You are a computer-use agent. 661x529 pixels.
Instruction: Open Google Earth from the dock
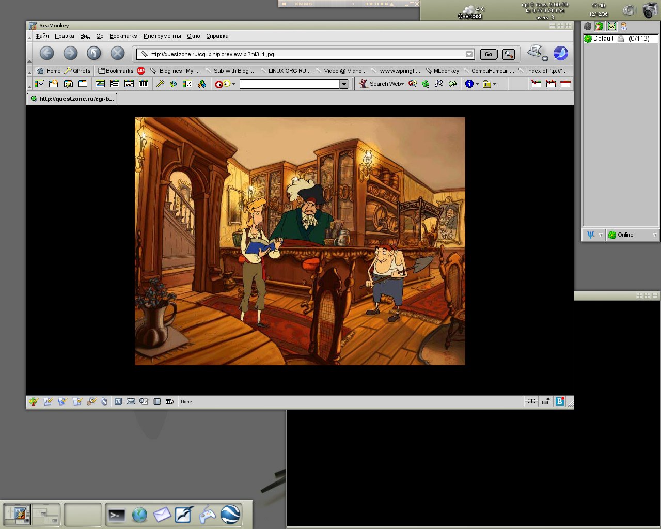tap(230, 515)
